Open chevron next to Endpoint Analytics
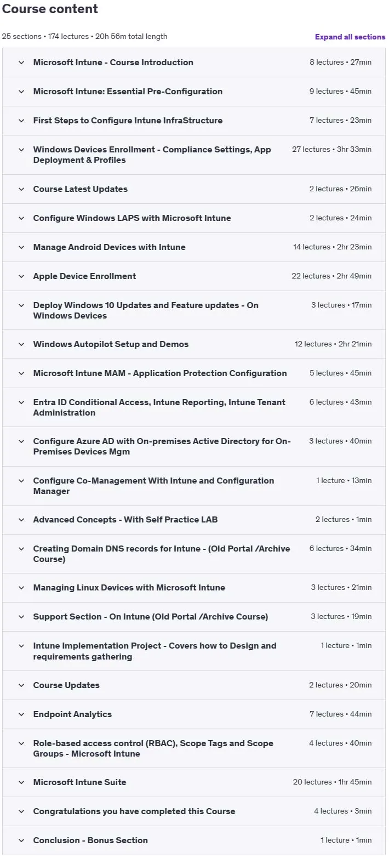Screen dimensions: 389x858 point(21,714)
